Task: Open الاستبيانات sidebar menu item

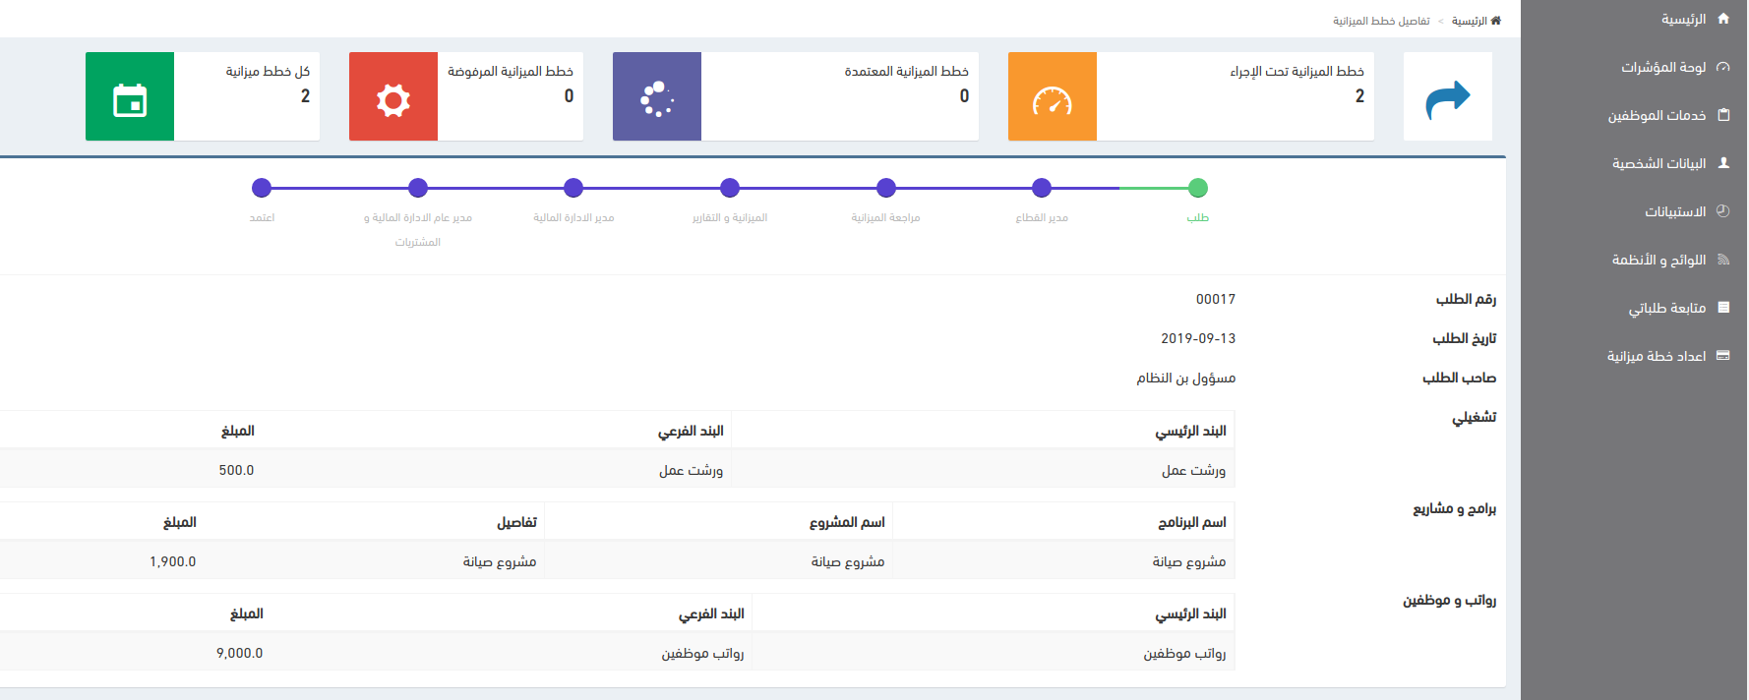Action: 1675,211
